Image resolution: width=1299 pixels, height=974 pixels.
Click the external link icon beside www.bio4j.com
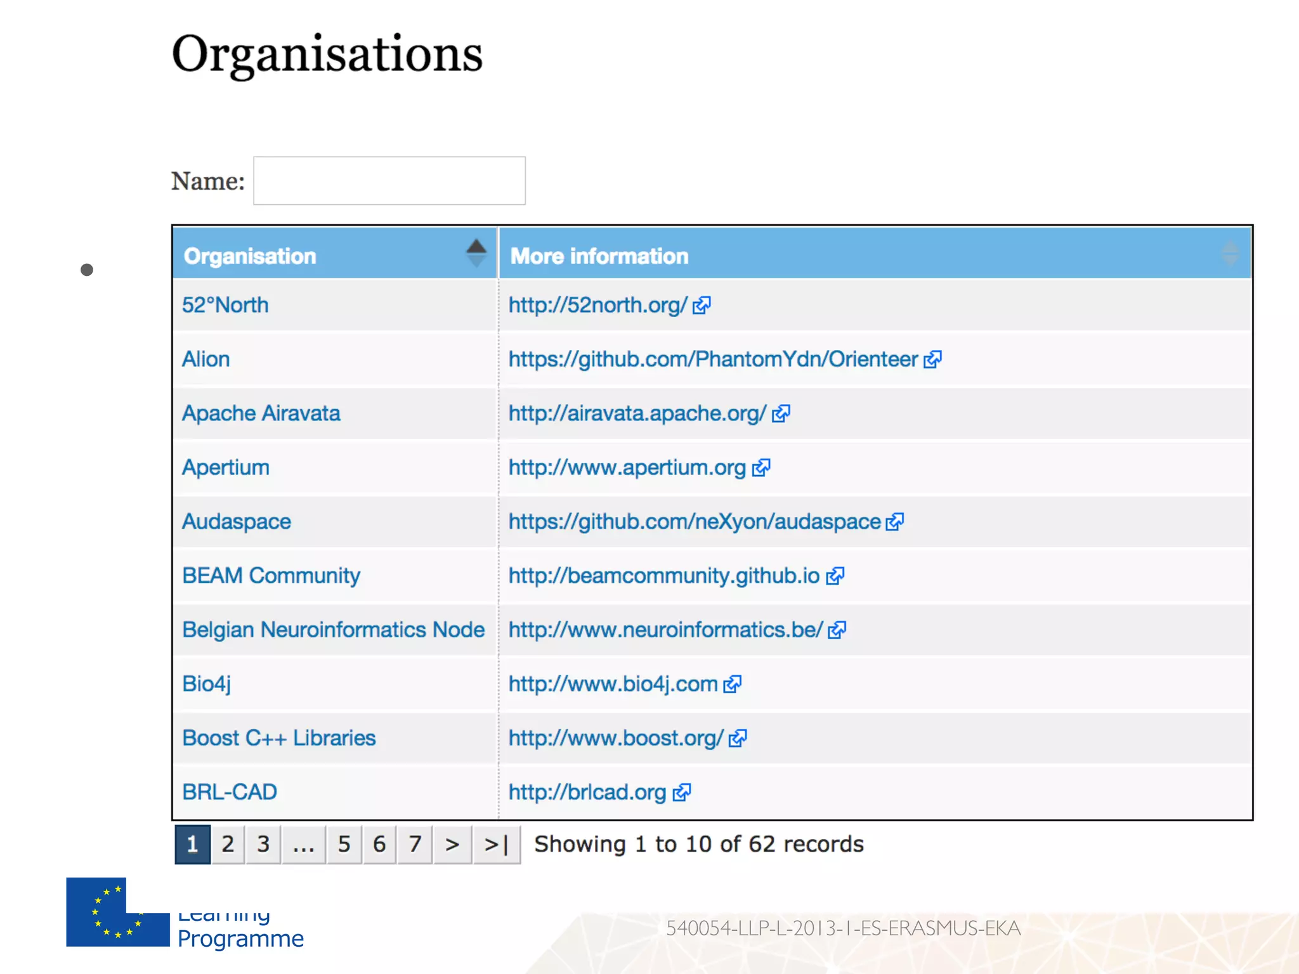point(733,684)
